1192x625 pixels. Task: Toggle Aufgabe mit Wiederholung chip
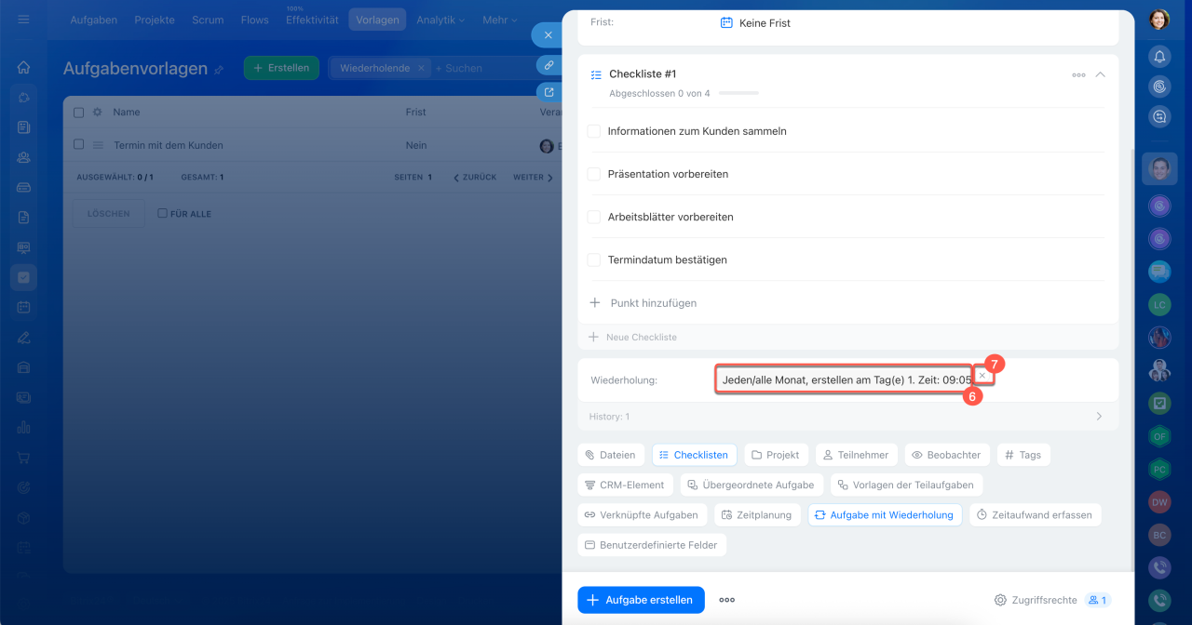(x=884, y=514)
